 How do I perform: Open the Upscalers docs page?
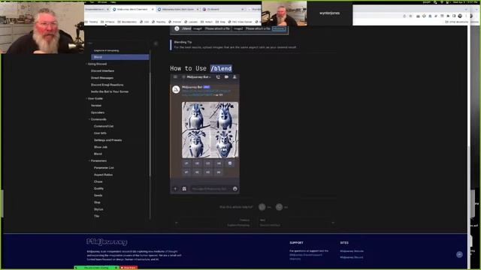pyautogui.click(x=98, y=112)
